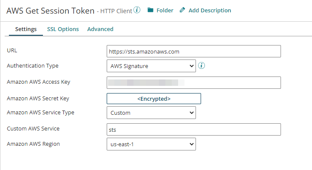Open the Amazon AWS Service Type dropdown
The width and height of the screenshot is (312, 170).
coord(151,113)
